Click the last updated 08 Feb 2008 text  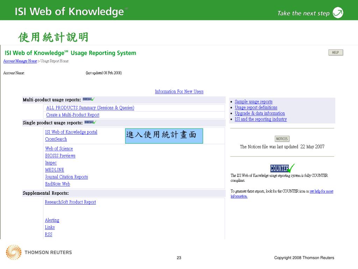click(x=103, y=73)
